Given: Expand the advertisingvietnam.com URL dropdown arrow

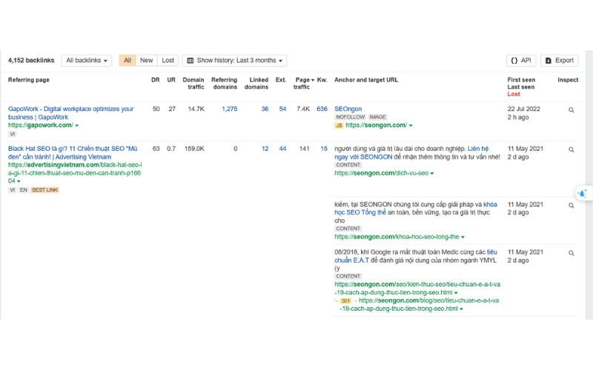Looking at the screenshot, I should (19, 181).
